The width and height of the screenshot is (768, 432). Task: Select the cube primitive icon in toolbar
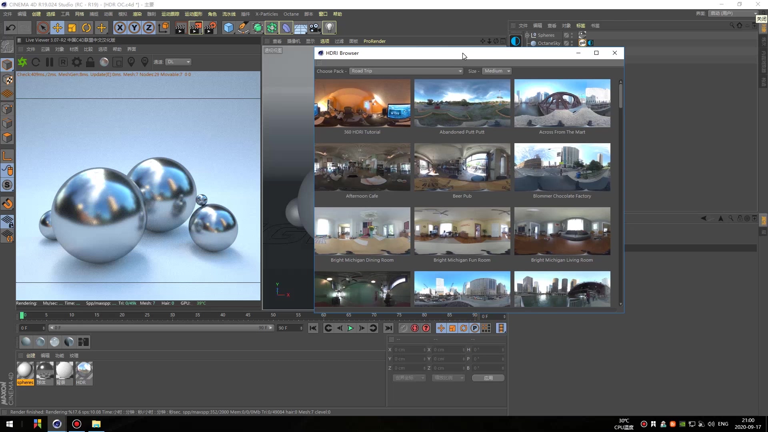[228, 28]
